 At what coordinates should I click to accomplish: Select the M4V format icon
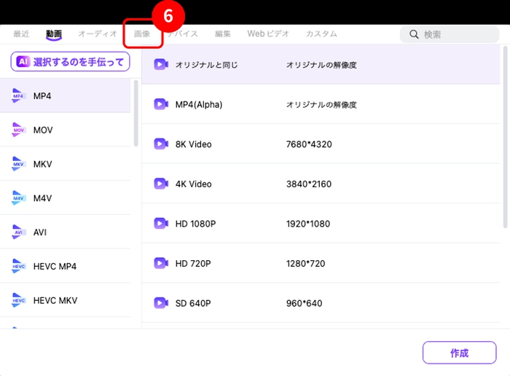[x=19, y=198]
